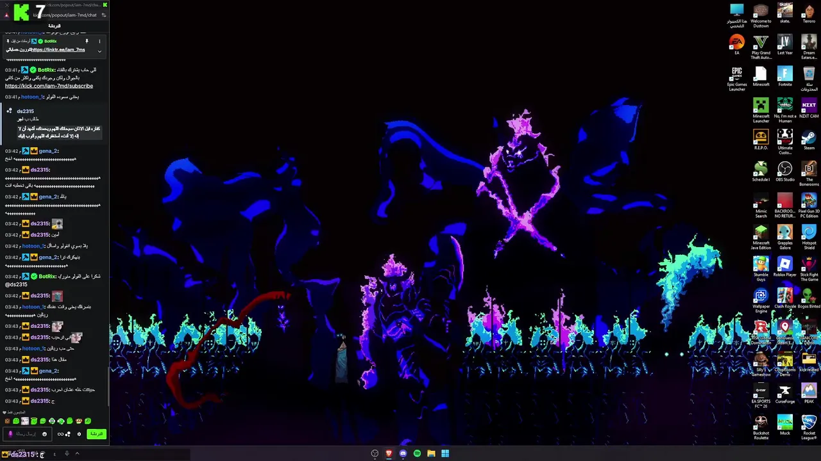Open the Recycle Bin on desktop
This screenshot has width=821, height=461.
pos(809,79)
